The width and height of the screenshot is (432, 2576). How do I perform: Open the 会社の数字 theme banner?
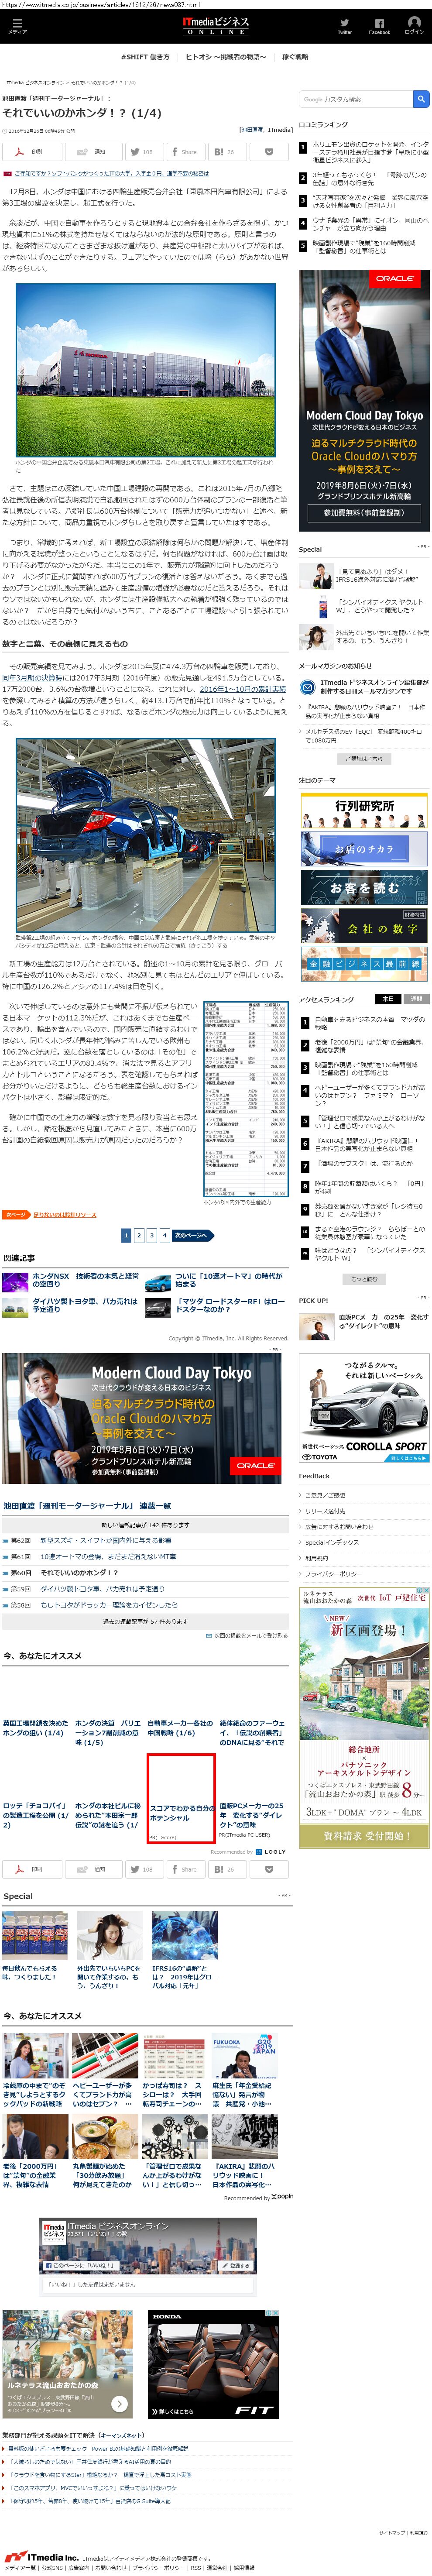click(x=364, y=926)
